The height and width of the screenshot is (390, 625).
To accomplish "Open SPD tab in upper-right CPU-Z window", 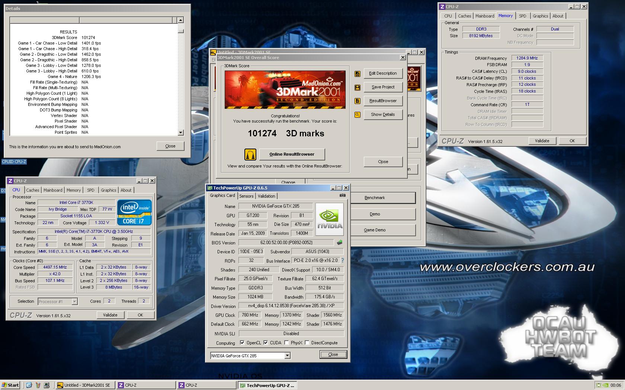I will point(523,16).
